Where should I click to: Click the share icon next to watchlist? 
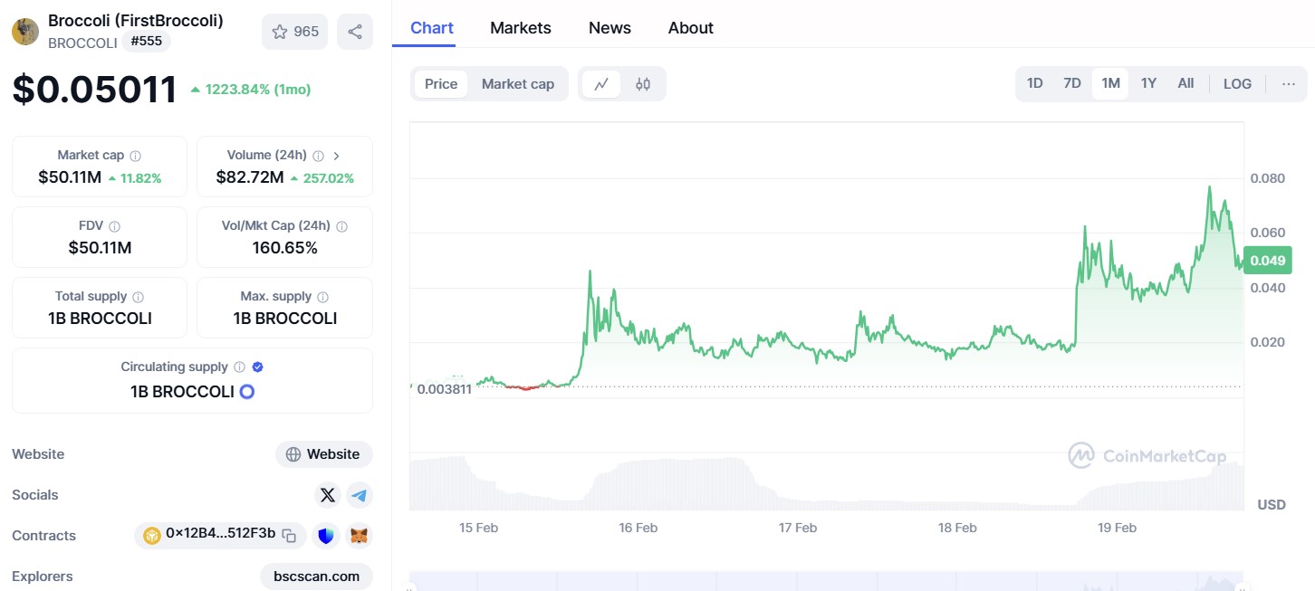(355, 32)
